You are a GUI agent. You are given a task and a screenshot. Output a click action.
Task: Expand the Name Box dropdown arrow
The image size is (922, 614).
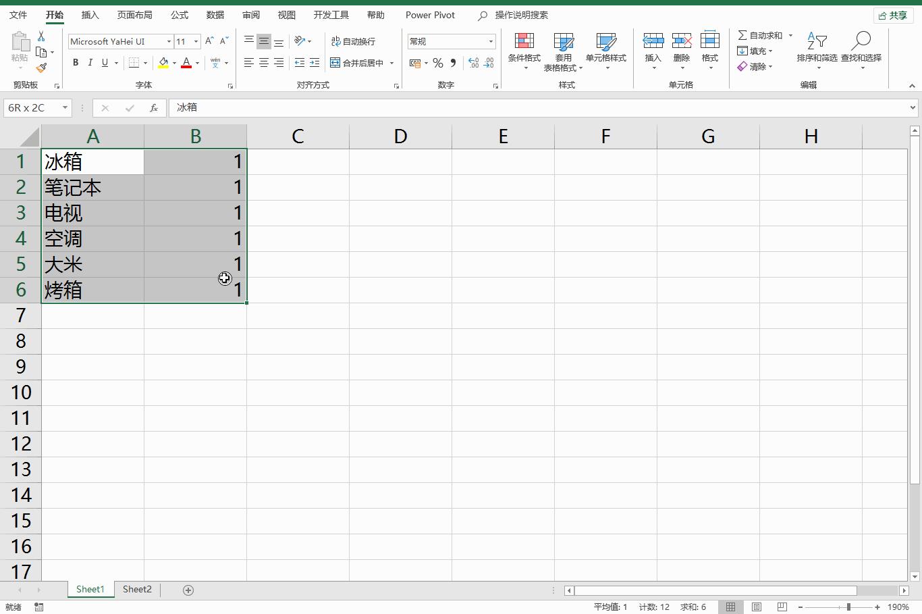(65, 107)
